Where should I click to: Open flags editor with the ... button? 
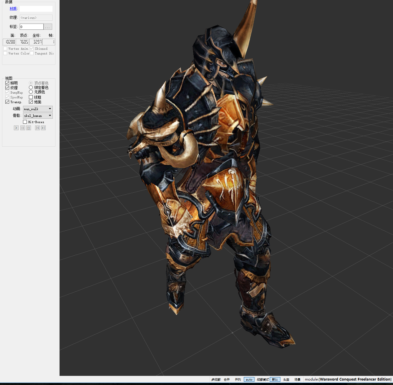[48, 27]
